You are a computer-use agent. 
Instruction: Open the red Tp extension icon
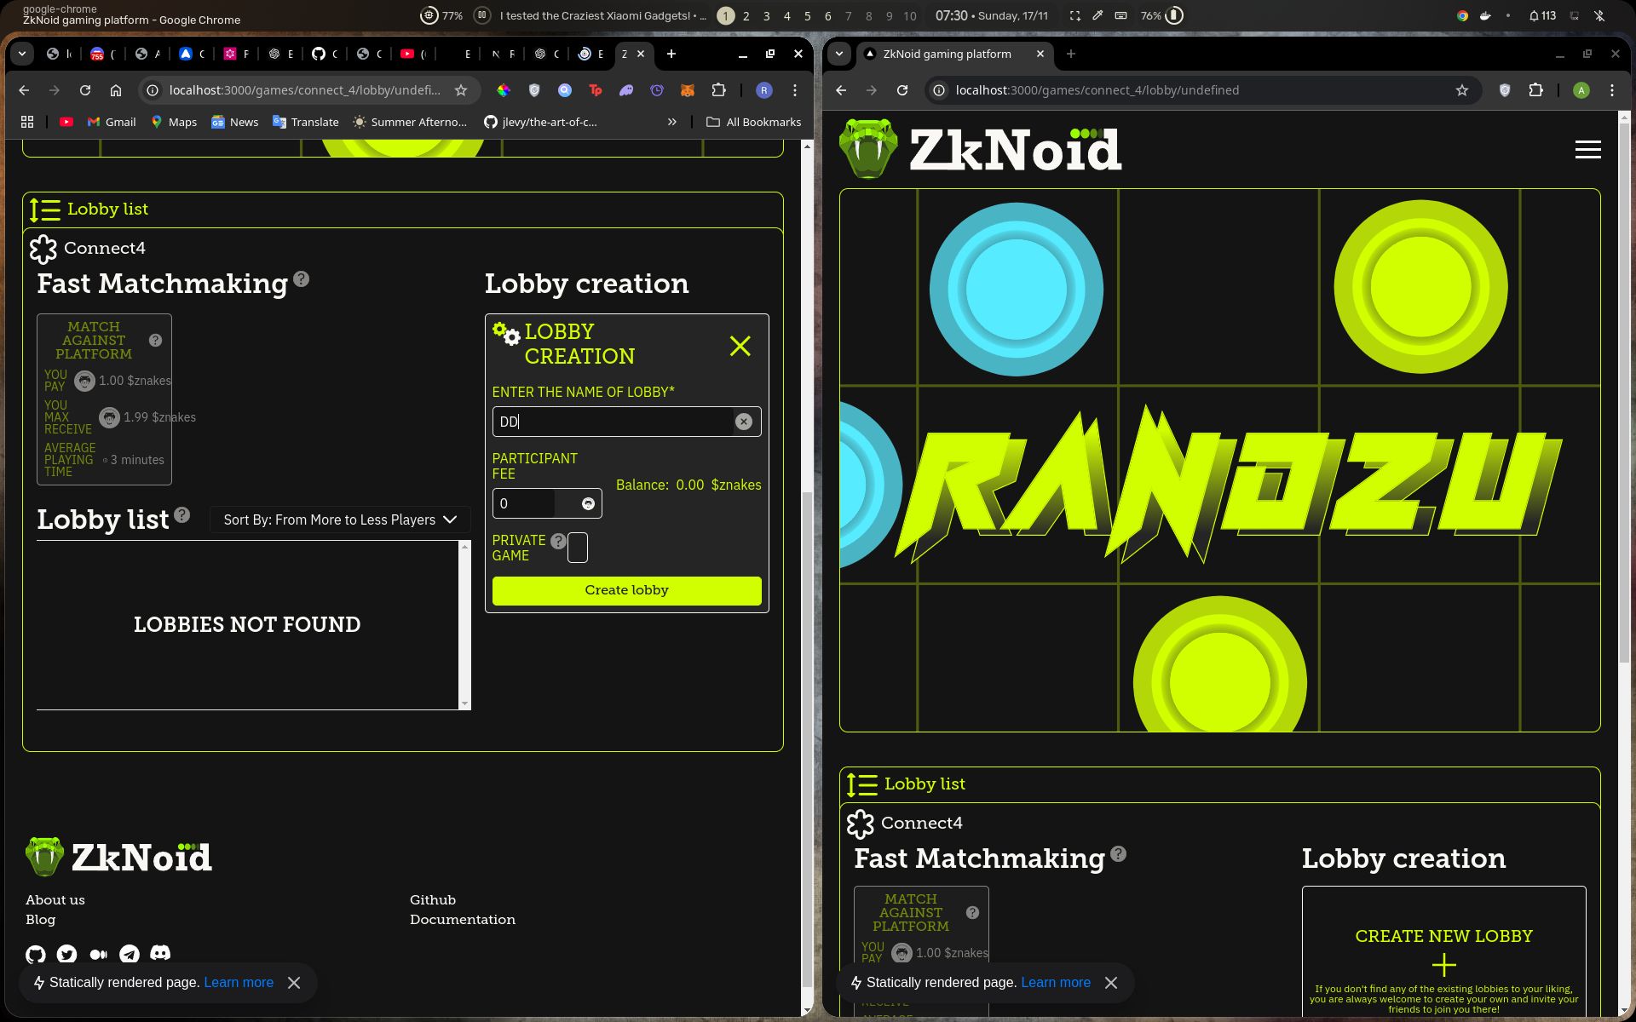tap(596, 90)
